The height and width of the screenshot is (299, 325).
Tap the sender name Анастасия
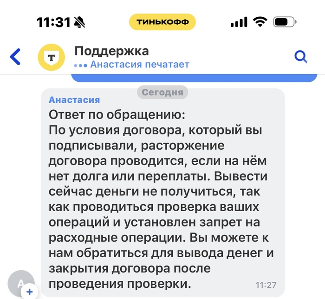coord(74,100)
